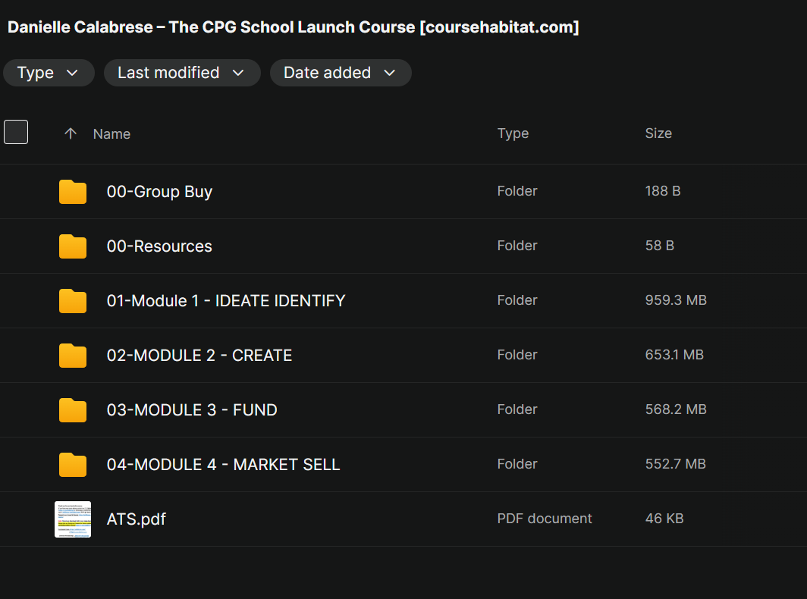This screenshot has height=599, width=807.
Task: Sort the list by the Size column header
Action: (x=658, y=133)
